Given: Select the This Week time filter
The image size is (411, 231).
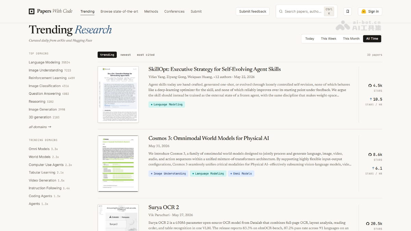Looking at the screenshot, I should pos(328,39).
